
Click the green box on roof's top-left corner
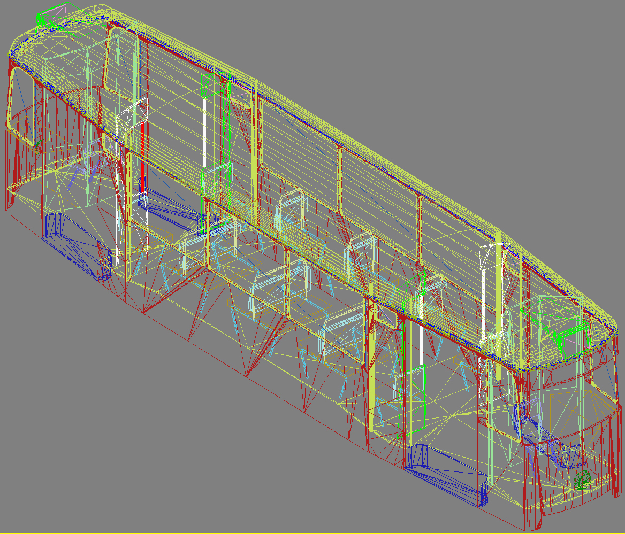(x=52, y=15)
